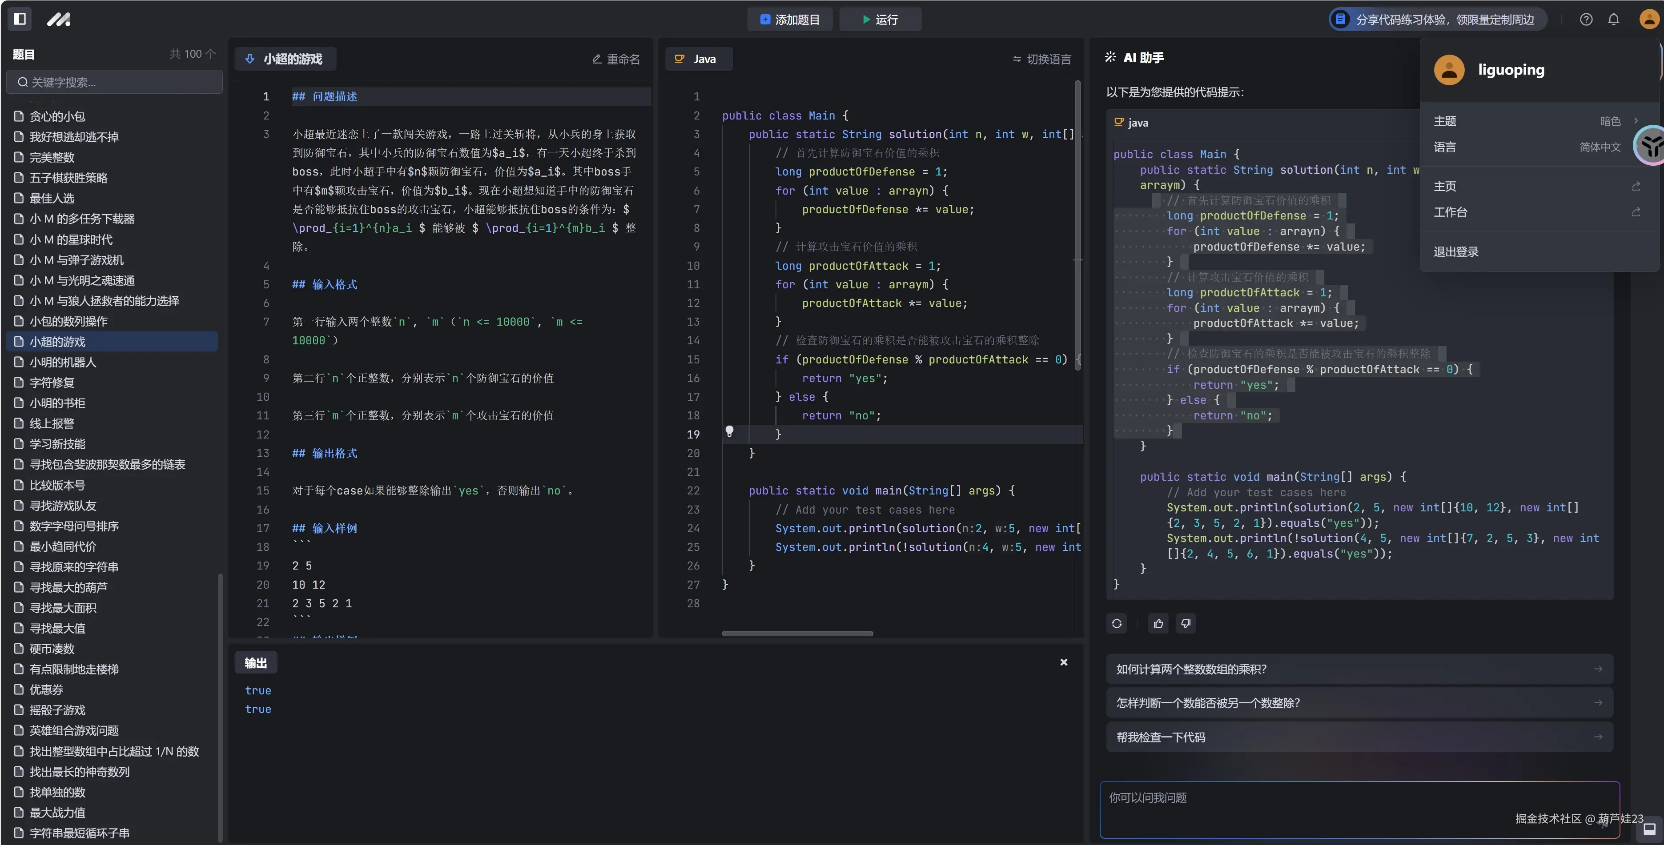Close the output panel

1064,662
